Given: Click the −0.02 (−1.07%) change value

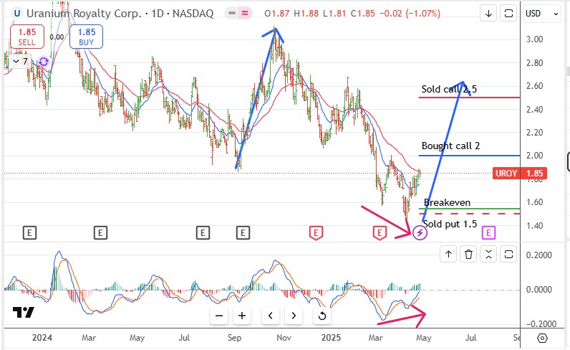Looking at the screenshot, I should (x=410, y=14).
